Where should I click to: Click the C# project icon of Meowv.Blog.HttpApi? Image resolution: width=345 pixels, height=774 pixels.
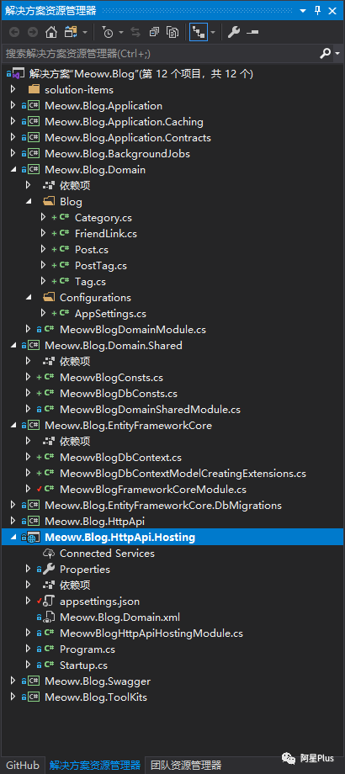(x=34, y=522)
